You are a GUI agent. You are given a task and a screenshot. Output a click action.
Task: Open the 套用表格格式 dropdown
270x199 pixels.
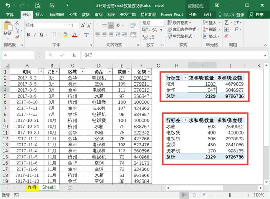[x=183, y=29]
